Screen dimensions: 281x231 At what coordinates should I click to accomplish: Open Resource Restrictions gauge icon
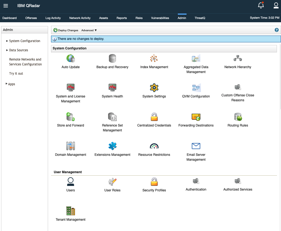[x=154, y=146]
